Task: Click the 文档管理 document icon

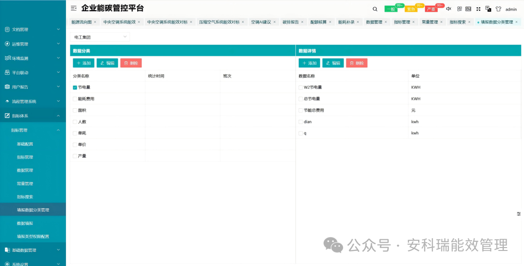Action: (x=7, y=30)
